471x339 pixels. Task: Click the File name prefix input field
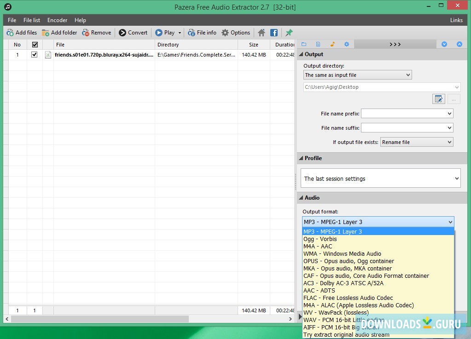click(x=403, y=114)
